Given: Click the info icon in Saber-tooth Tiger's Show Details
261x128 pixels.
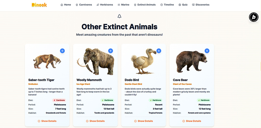Looking at the screenshot, I should coord(39,121).
